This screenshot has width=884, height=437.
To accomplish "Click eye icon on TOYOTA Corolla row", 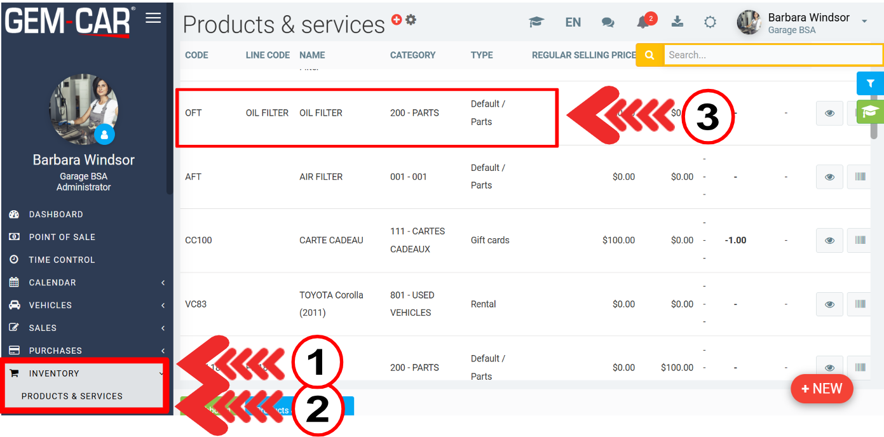I will pyautogui.click(x=829, y=304).
